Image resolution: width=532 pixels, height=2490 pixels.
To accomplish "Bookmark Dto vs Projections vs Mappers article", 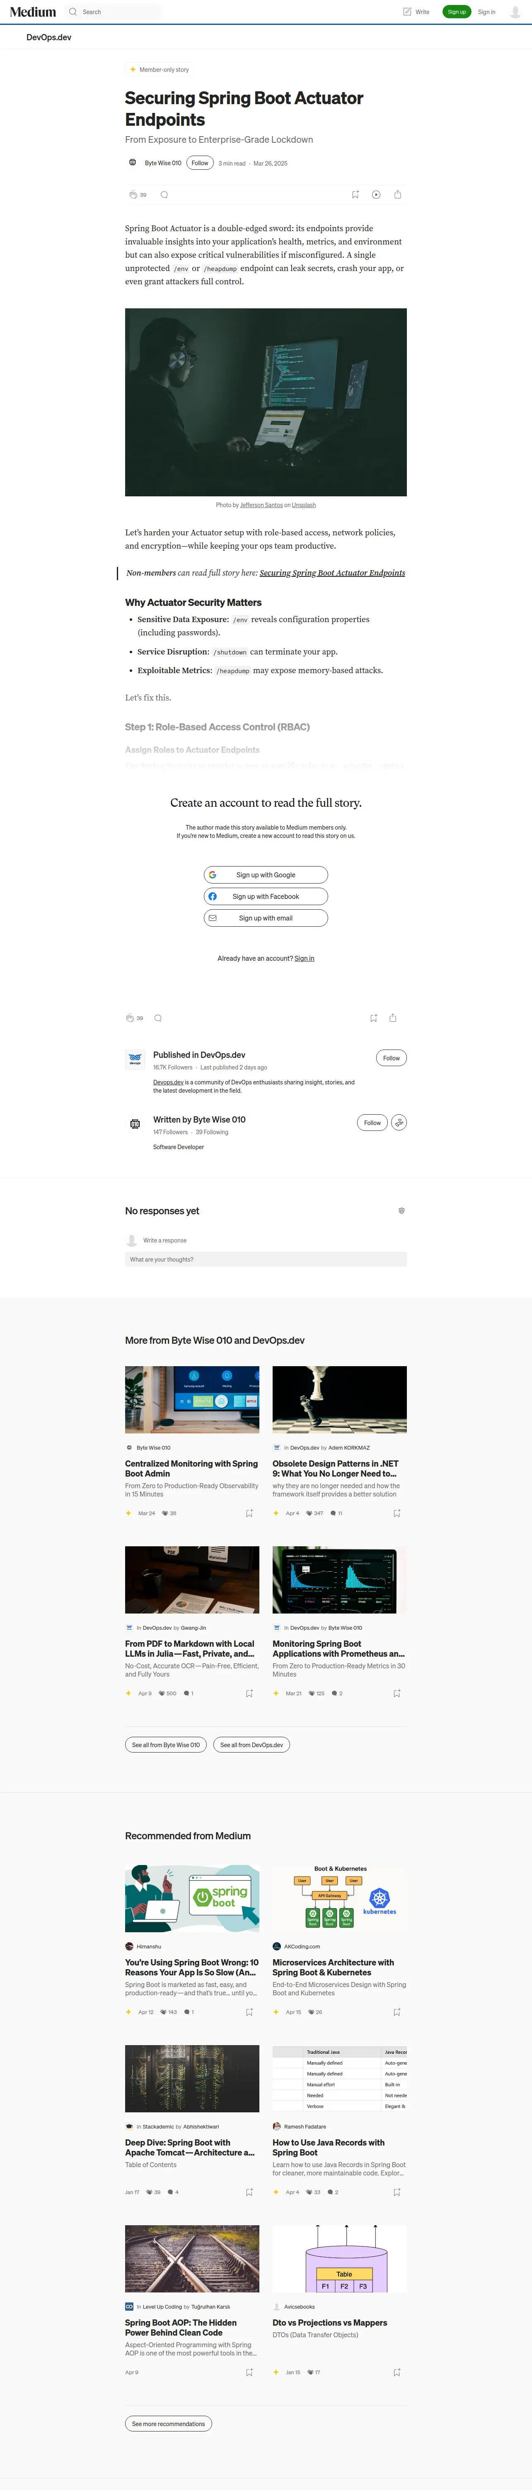I will (397, 2372).
